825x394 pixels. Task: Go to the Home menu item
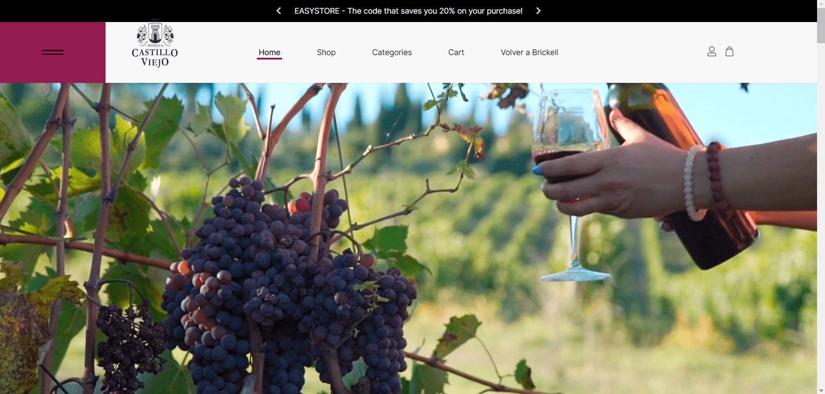[x=269, y=52]
